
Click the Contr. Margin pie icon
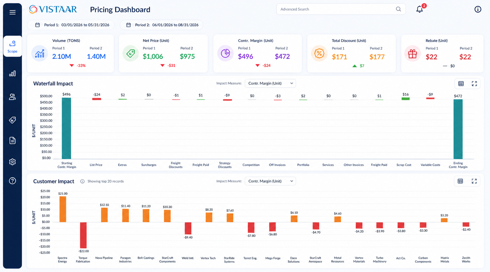226,53
